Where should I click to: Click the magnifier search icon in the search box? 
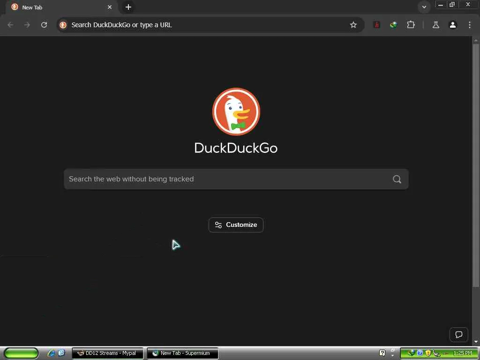click(x=397, y=179)
